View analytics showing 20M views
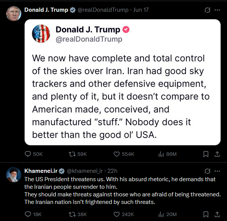This screenshot has height=221, width=227. coord(167,214)
